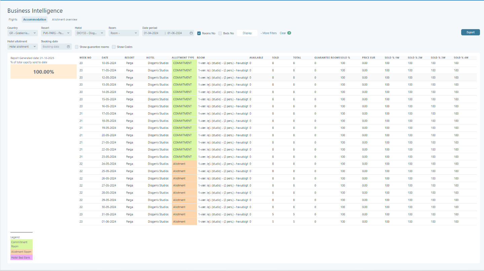Enable the Beds No checkbox
The image size is (484, 271).
pos(220,33)
